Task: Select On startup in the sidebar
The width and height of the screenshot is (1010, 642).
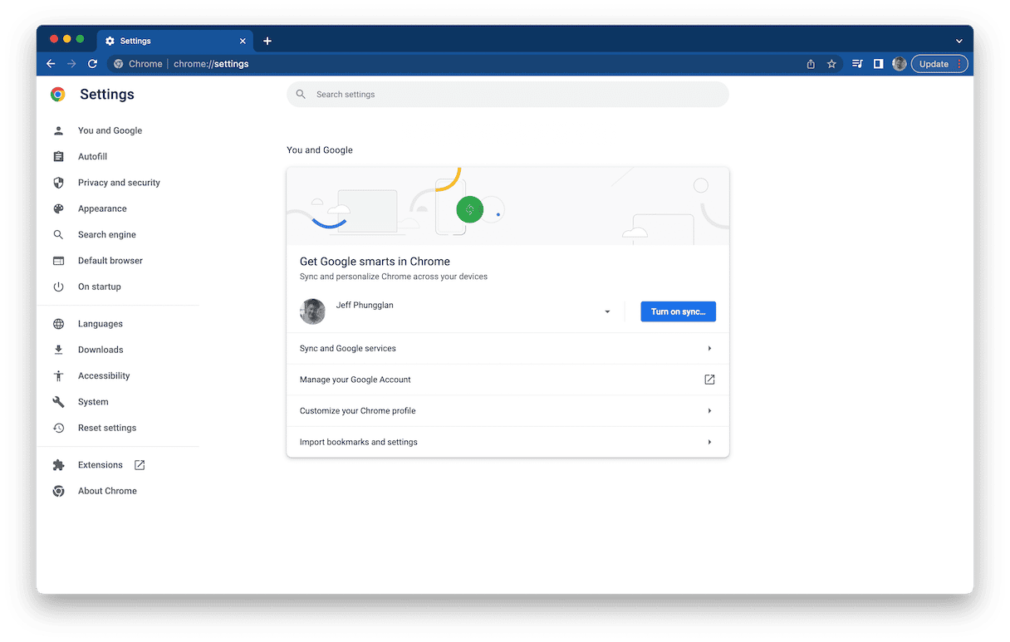Action: coord(100,287)
